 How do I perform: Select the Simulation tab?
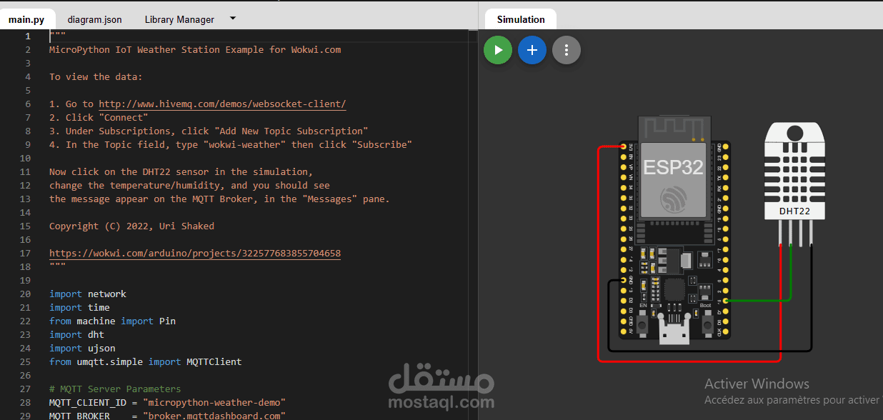(x=521, y=19)
